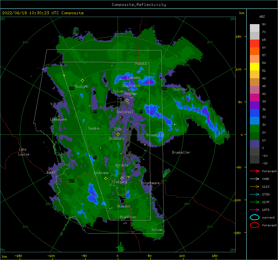Click the -30 value in dBZ scale

(265, 163)
